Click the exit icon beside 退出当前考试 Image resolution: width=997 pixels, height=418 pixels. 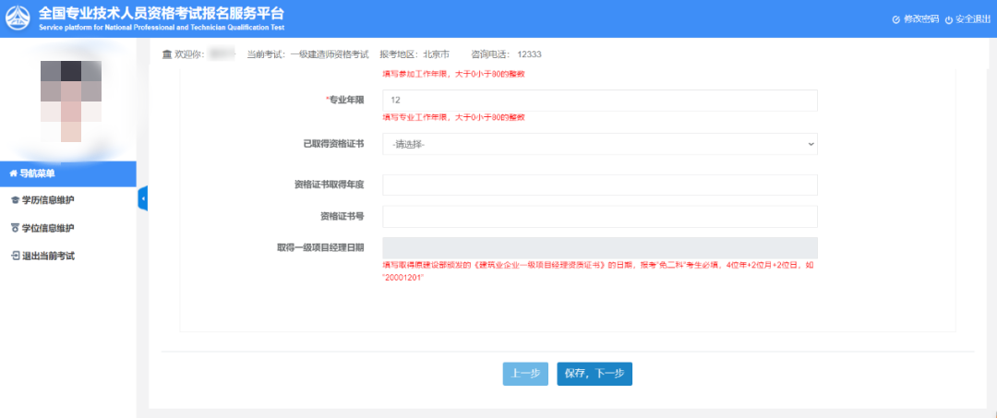point(14,256)
